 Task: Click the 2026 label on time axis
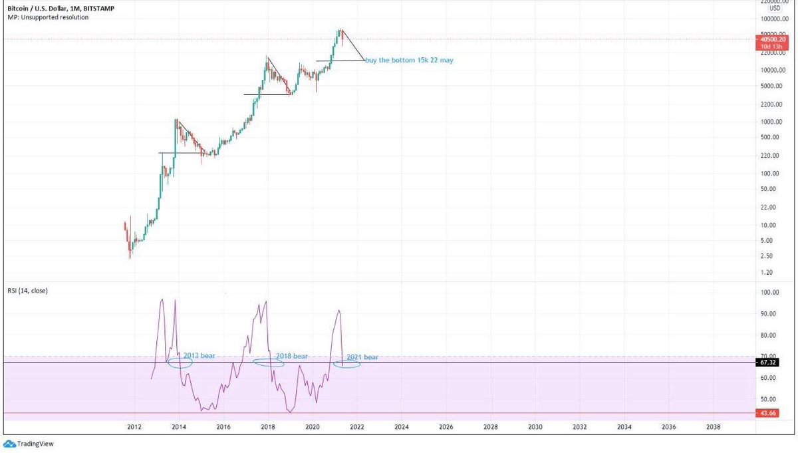(x=446, y=427)
